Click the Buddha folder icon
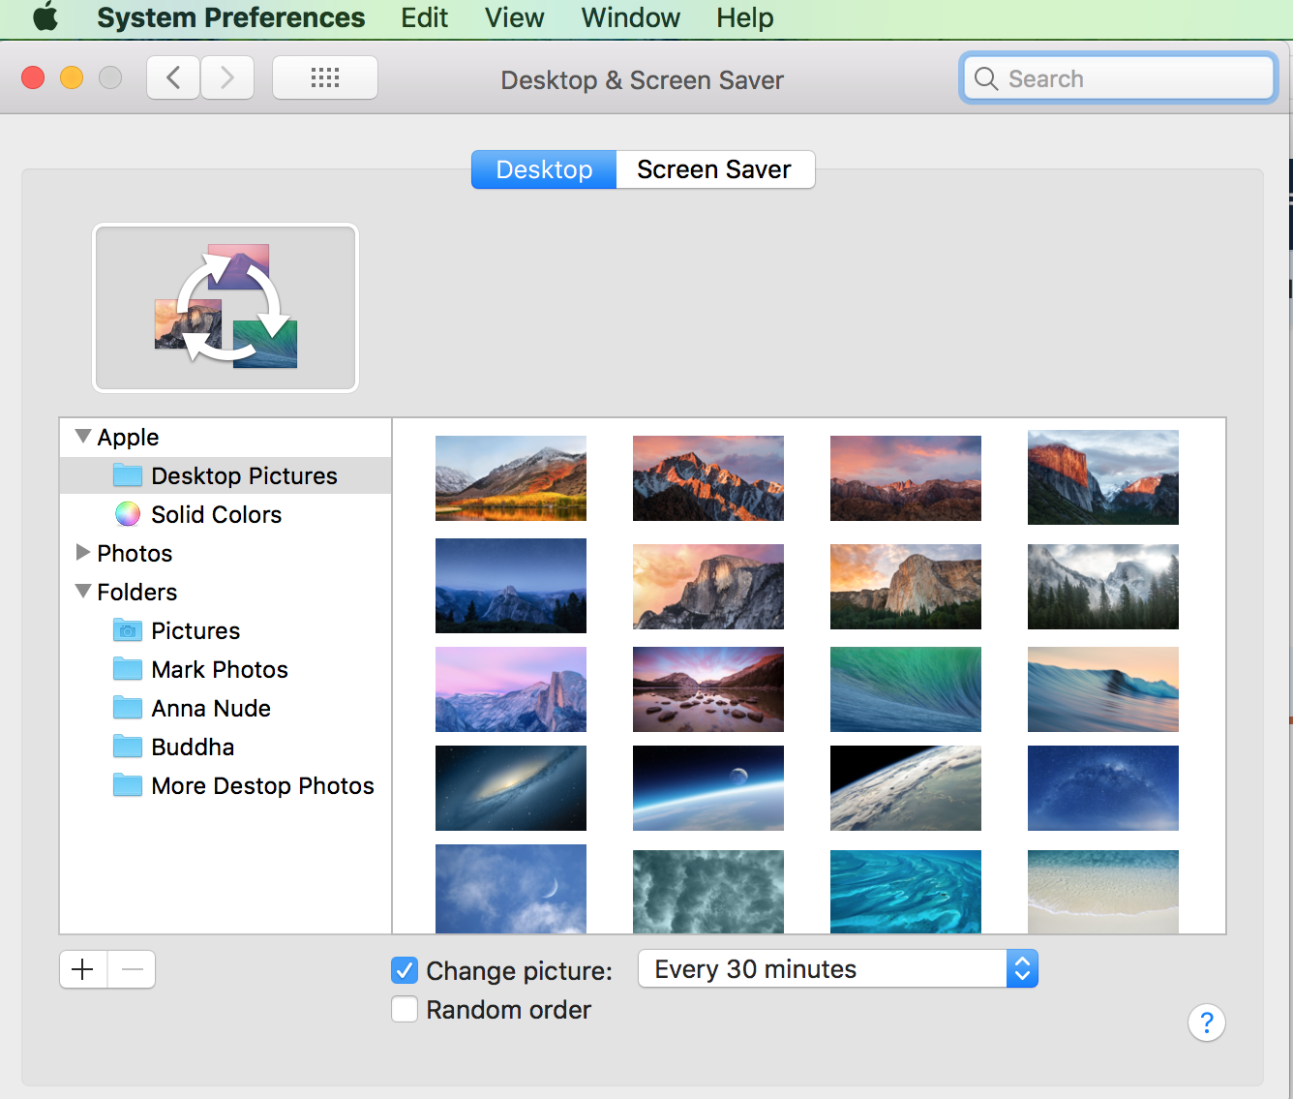Screen dimensions: 1293x1099 coord(128,747)
